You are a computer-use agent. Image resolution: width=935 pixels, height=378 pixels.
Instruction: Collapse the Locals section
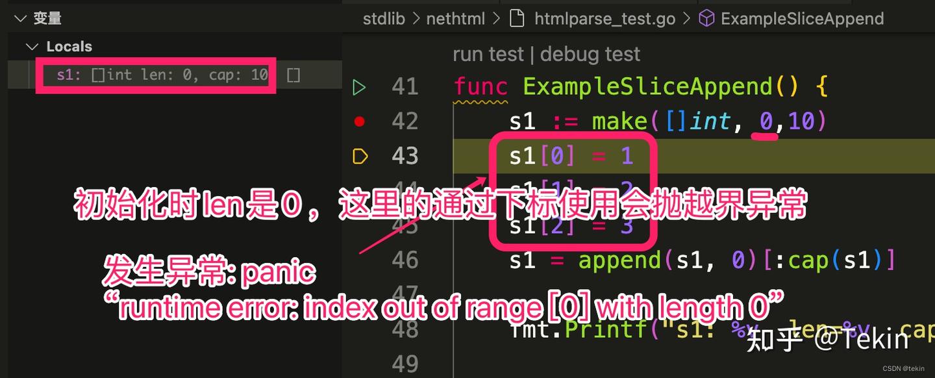(32, 46)
